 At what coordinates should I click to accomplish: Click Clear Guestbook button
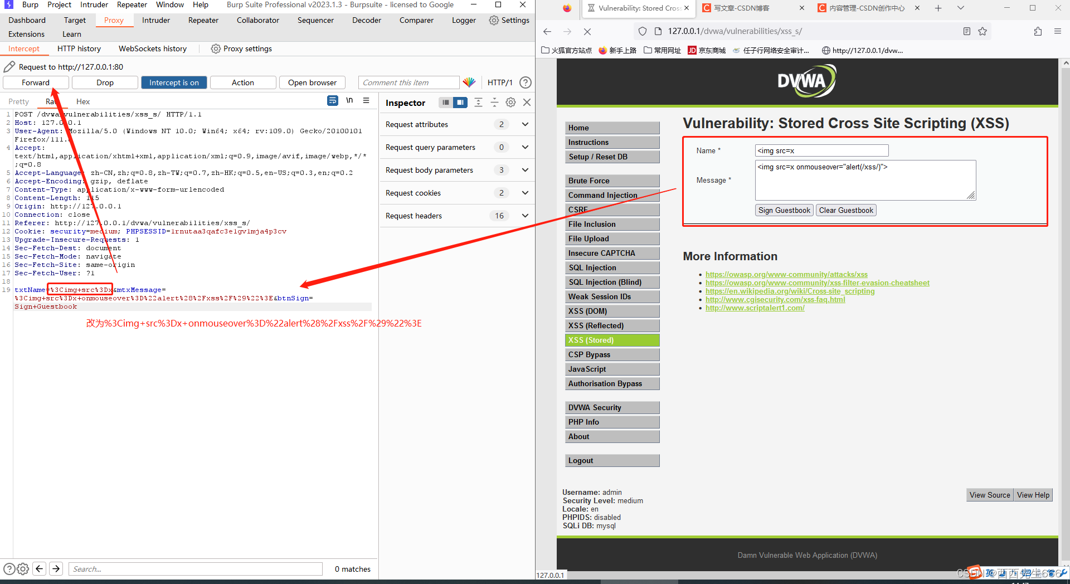click(x=846, y=210)
